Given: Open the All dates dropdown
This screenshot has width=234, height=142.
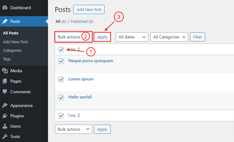Looking at the screenshot, I should click(x=132, y=37).
